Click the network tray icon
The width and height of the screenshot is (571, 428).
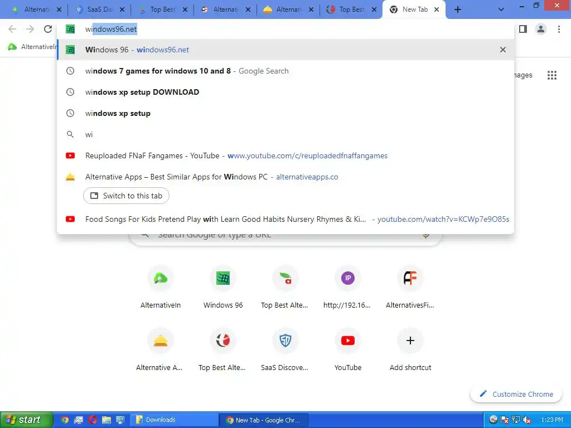pos(515,420)
